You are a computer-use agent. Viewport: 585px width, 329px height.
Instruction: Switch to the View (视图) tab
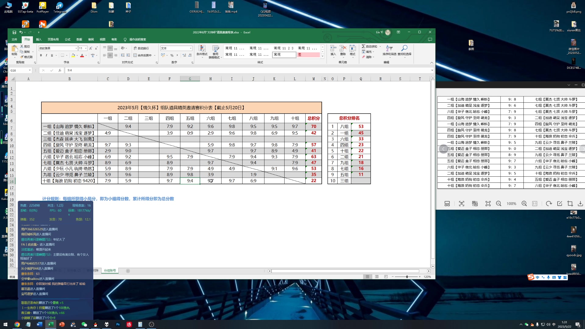[102, 40]
